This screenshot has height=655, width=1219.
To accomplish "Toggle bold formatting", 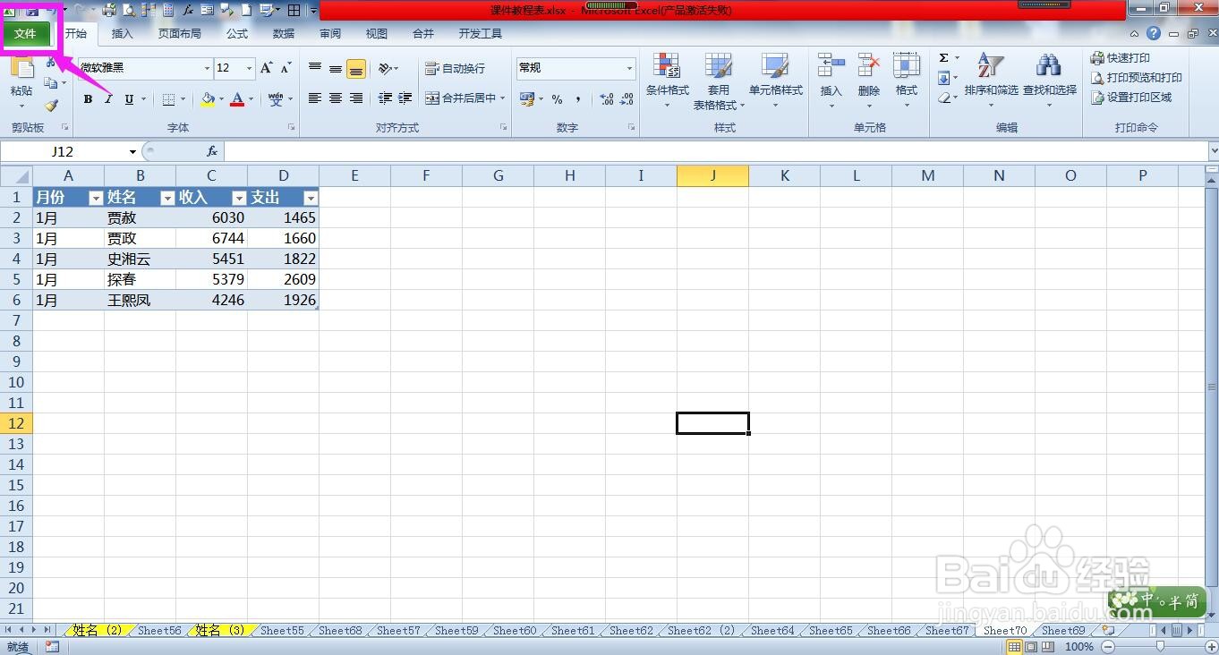I will click(x=88, y=99).
